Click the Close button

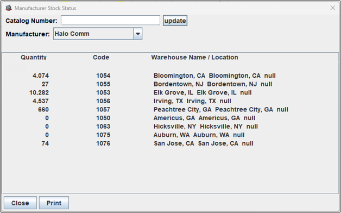[x=20, y=203]
